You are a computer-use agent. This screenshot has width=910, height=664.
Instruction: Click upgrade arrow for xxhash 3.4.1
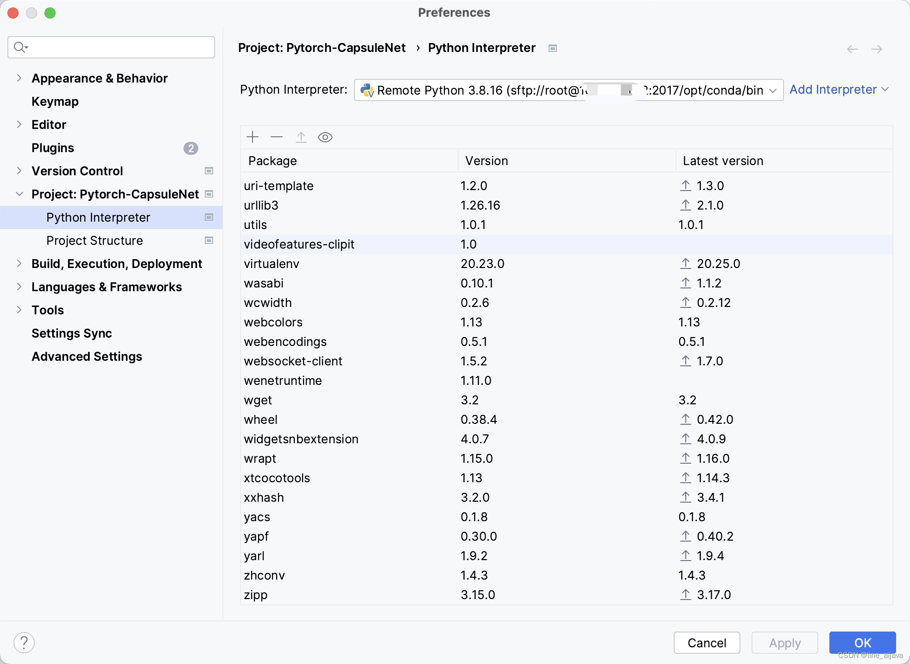pyautogui.click(x=686, y=497)
